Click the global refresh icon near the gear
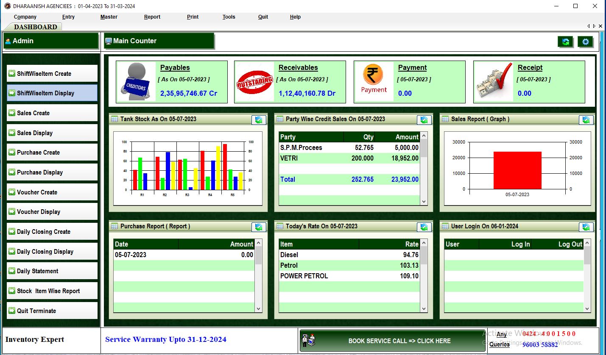The width and height of the screenshot is (606, 355). coord(566,42)
